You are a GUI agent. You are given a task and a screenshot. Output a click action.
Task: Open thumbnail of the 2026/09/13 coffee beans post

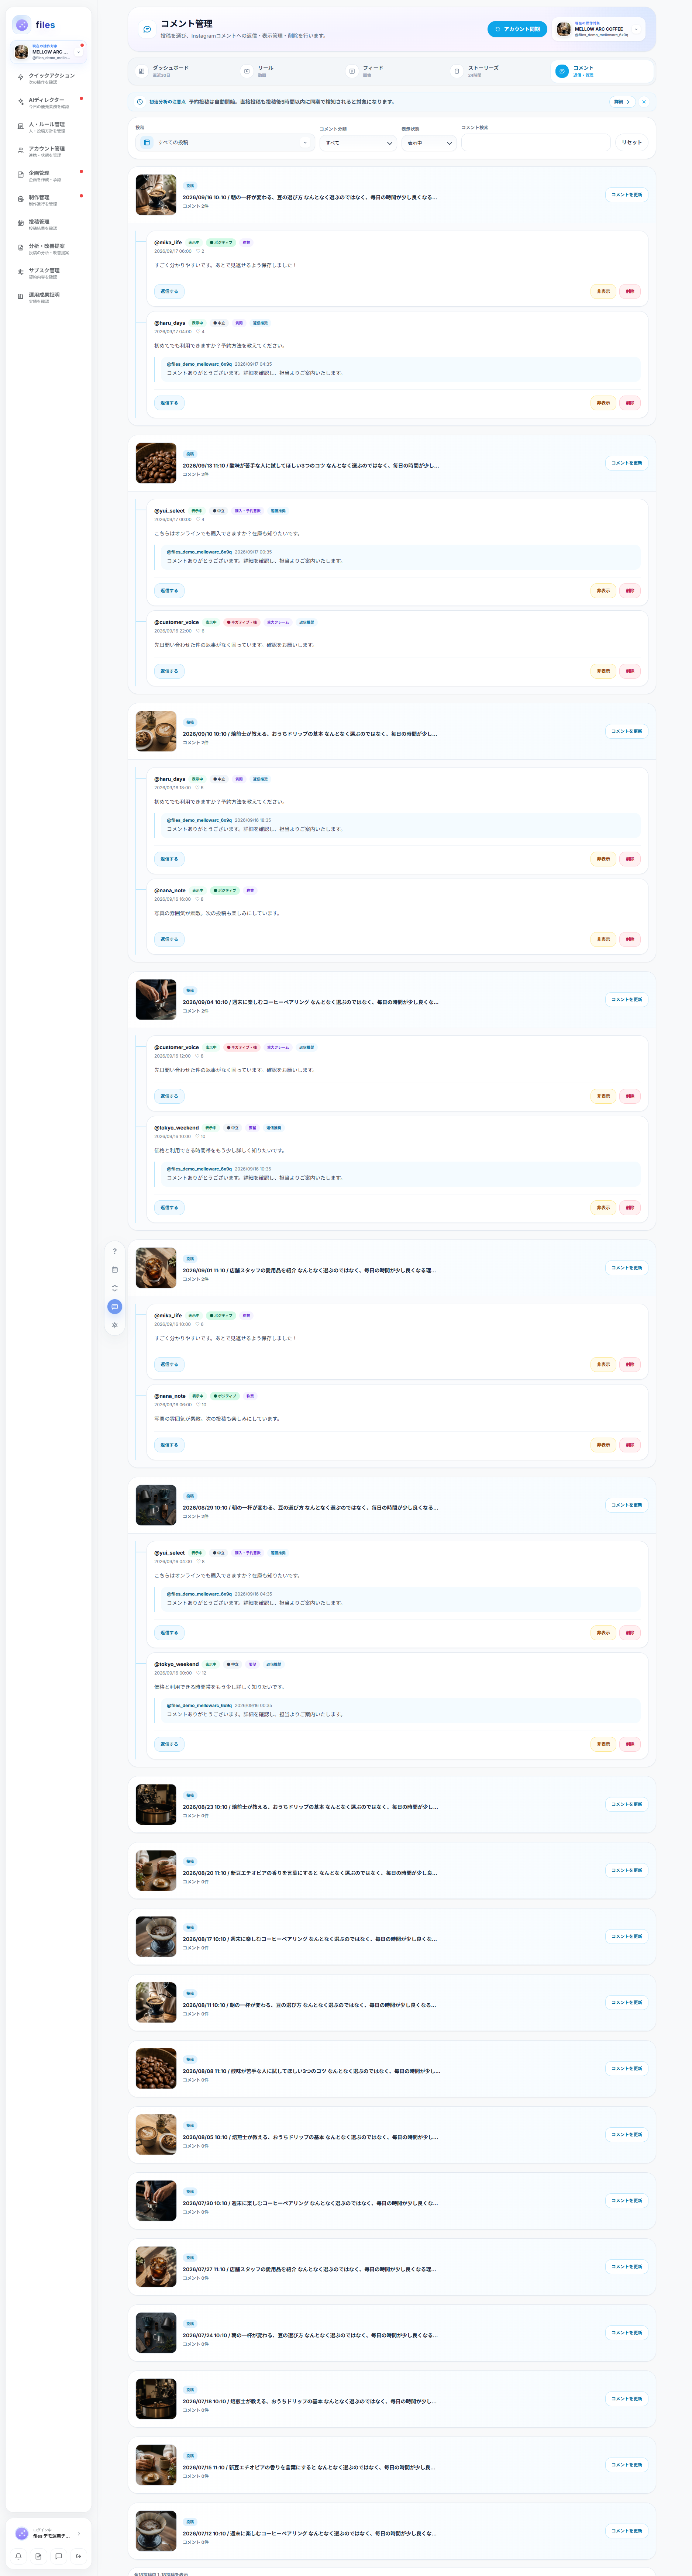pos(156,463)
